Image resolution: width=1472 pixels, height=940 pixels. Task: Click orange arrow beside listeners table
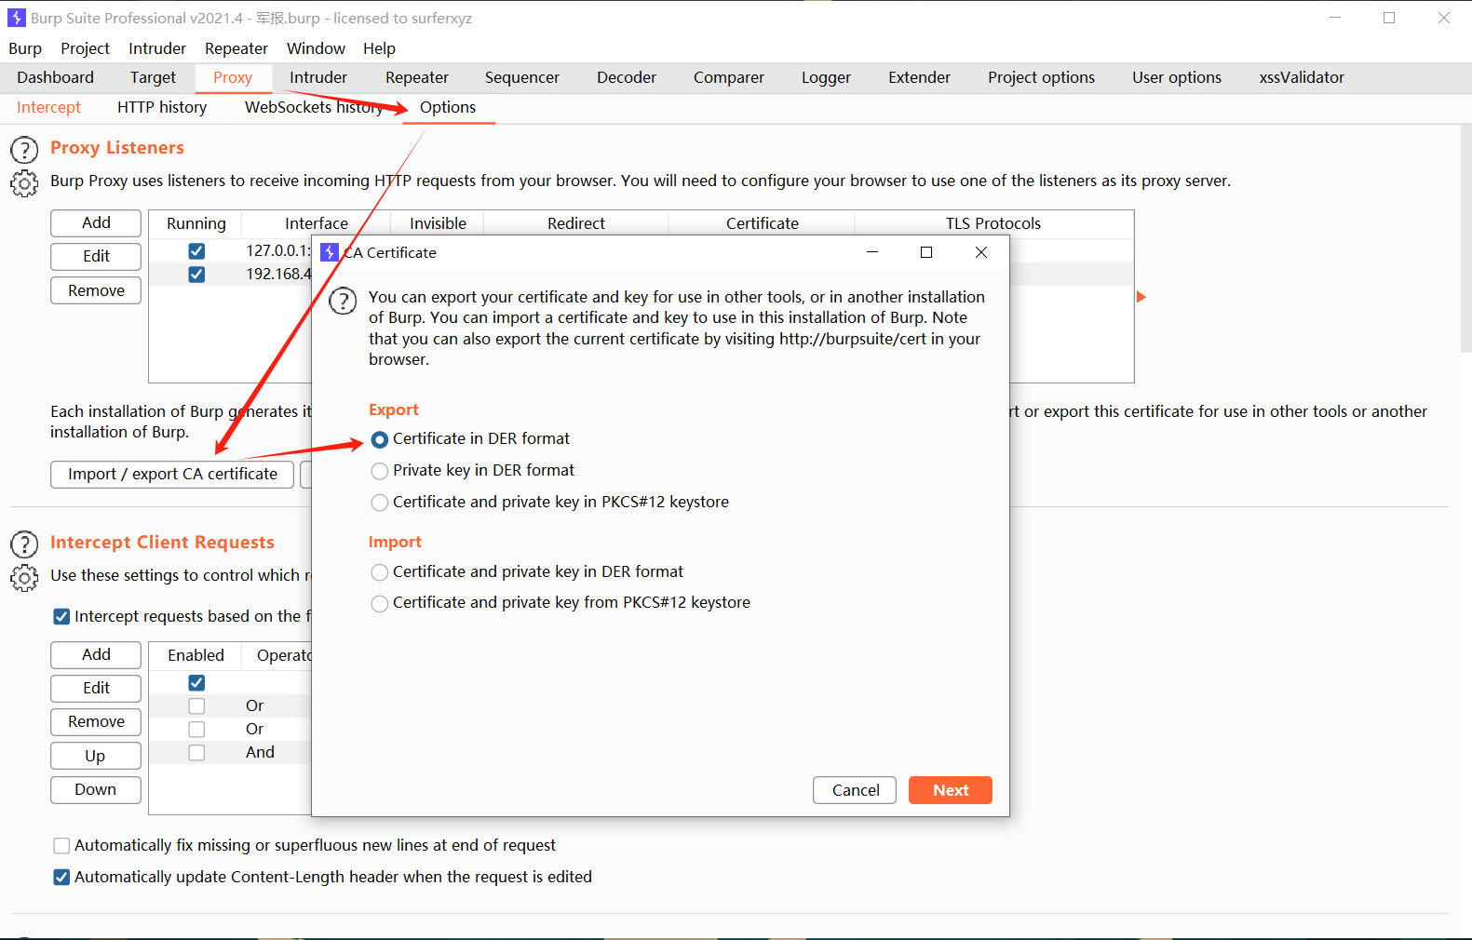(1141, 297)
